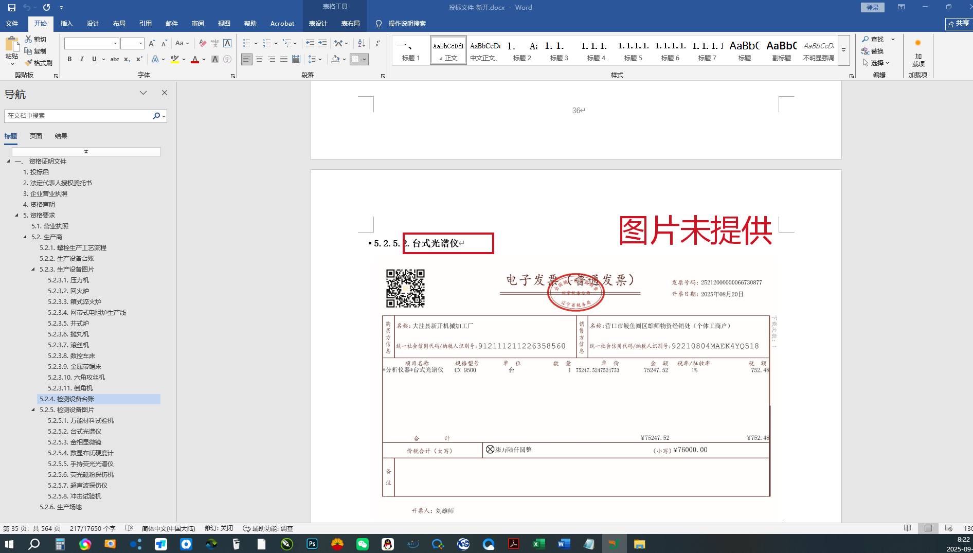Toggle superscript formatting
This screenshot has width=973, height=553.
139,59
